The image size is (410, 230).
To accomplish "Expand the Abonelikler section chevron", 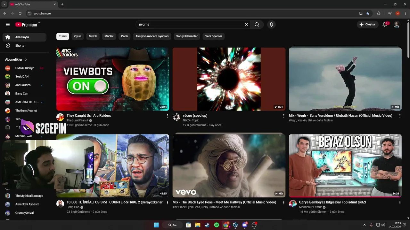I will [x=26, y=60].
